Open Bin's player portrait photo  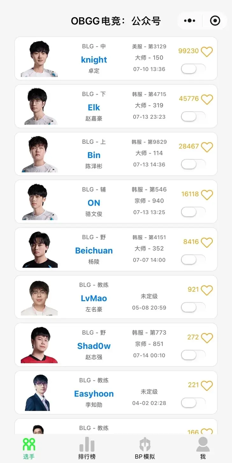39,154
